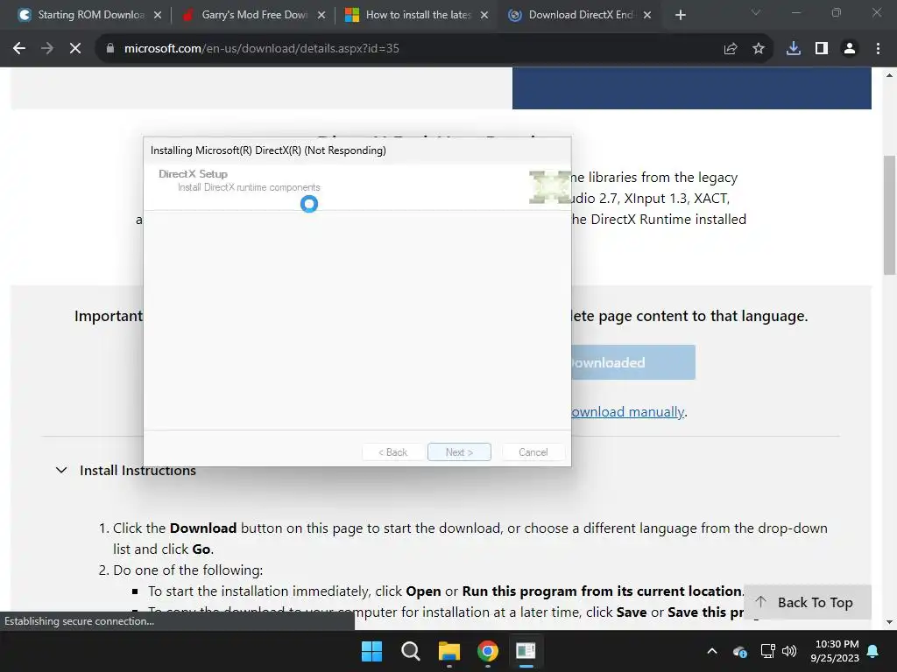Open the Windows Start menu
Image resolution: width=897 pixels, height=672 pixels.
[x=371, y=651]
